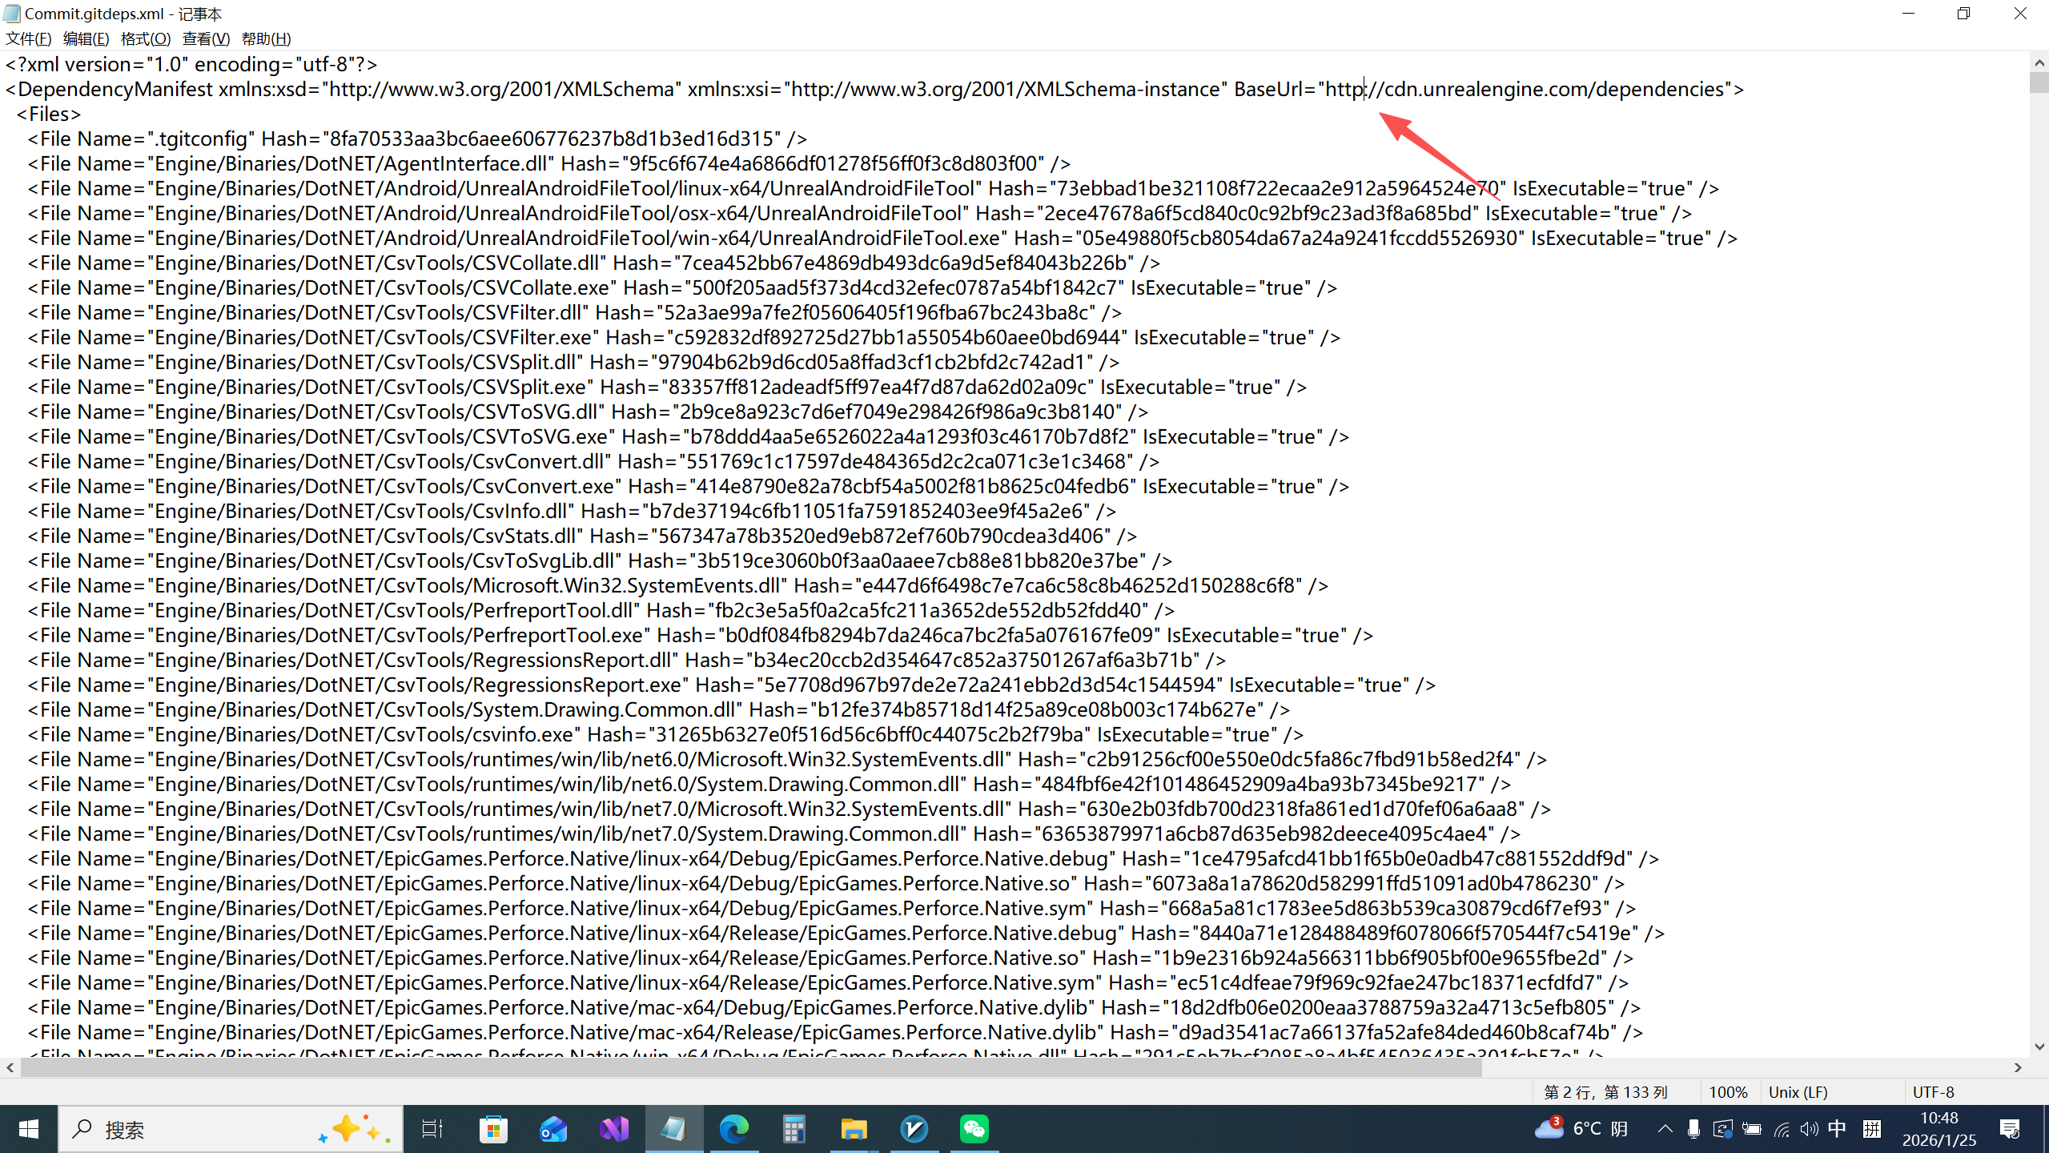Open the volume control in the tray

pyautogui.click(x=1809, y=1129)
